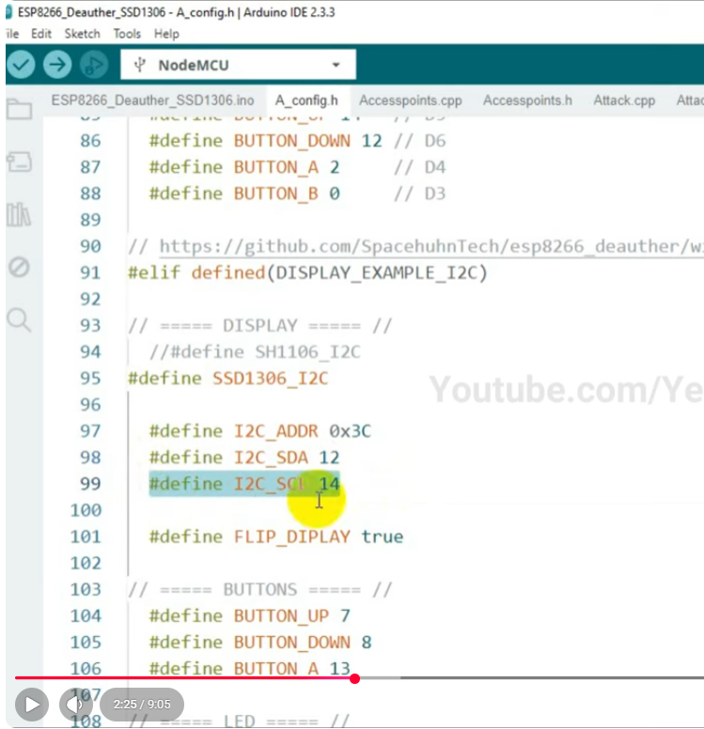This screenshot has width=704, height=729.
Task: Click the BUTTON_UP 7 define line
Action: 249,616
